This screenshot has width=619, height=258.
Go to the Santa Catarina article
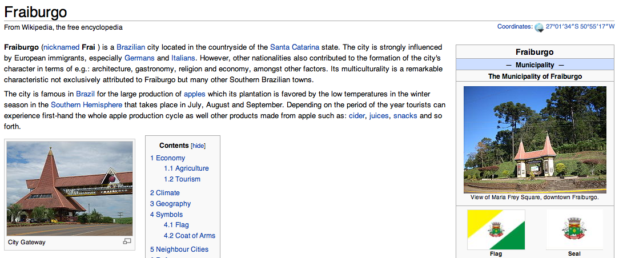[295, 47]
